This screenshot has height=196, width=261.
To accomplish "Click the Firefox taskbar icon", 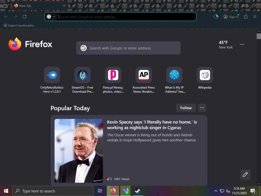I will 113,191.
